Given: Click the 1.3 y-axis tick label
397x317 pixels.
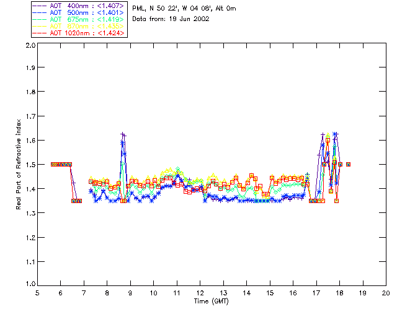Looking at the screenshot, I should (x=30, y=214).
